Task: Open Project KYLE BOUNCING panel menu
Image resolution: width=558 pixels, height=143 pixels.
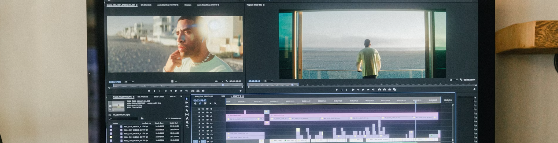Action: pyautogui.click(x=134, y=97)
